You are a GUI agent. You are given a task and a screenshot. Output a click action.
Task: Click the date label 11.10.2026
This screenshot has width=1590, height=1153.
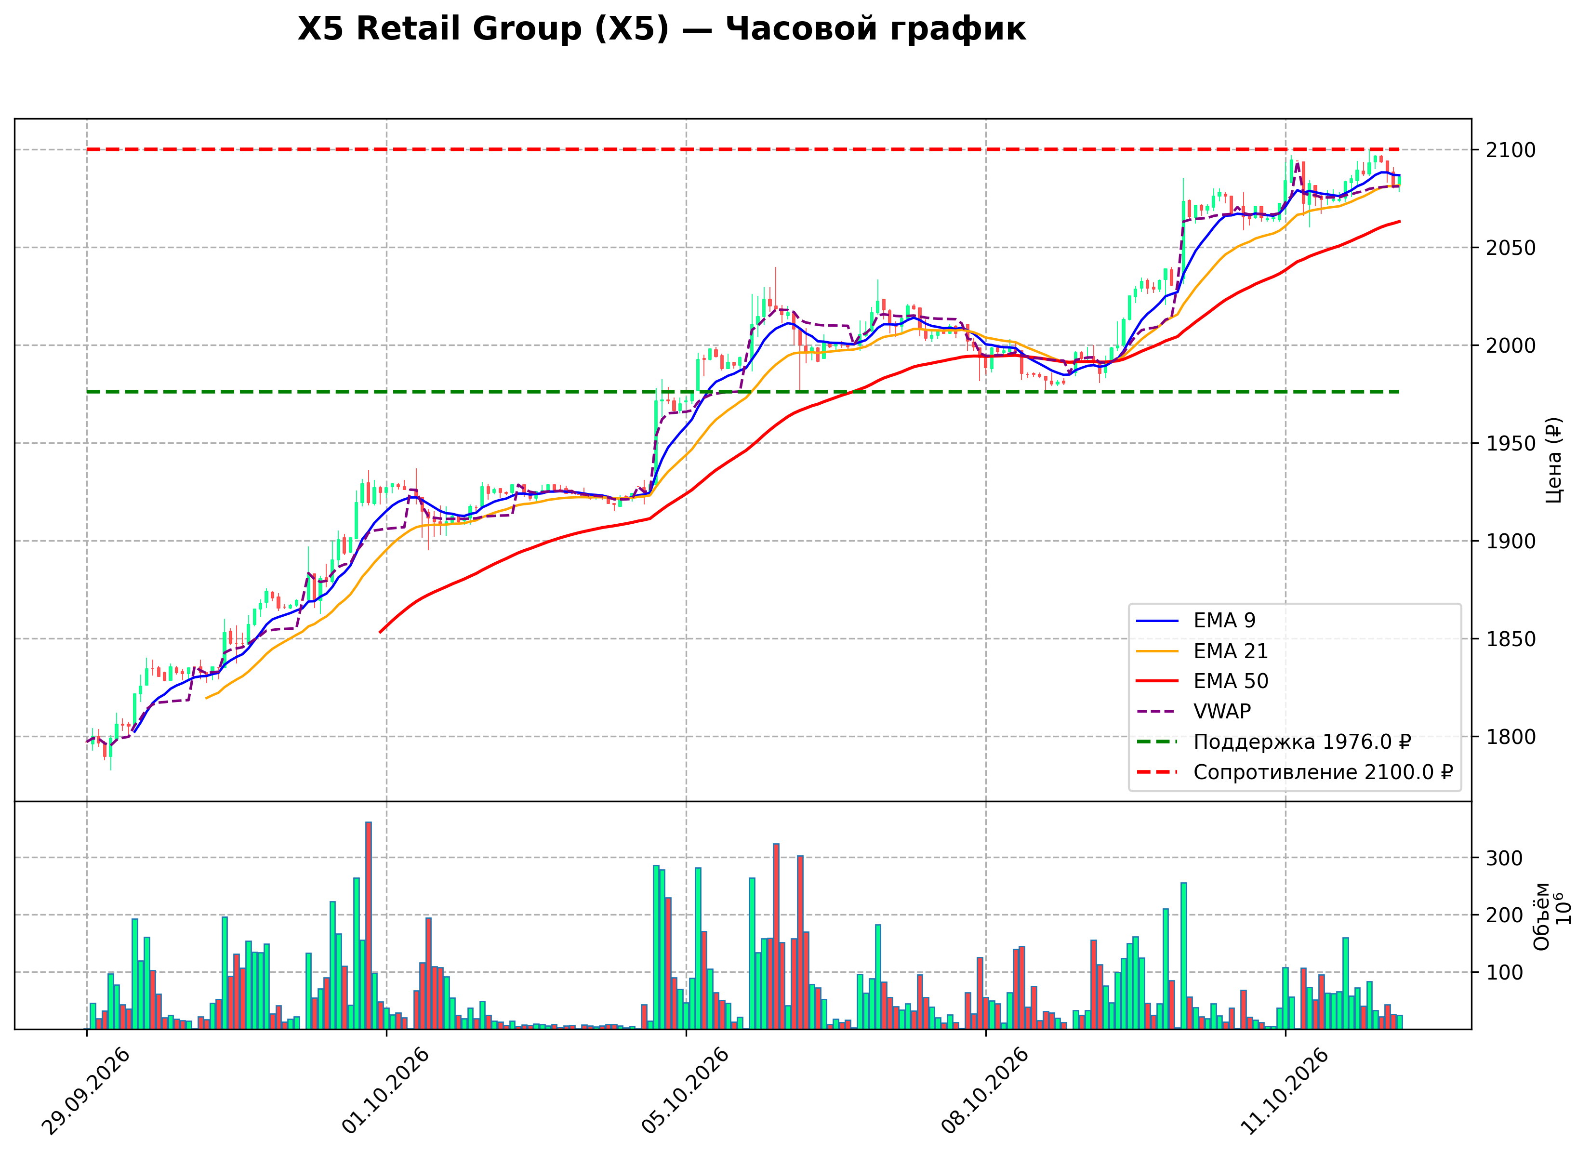tap(1285, 1091)
